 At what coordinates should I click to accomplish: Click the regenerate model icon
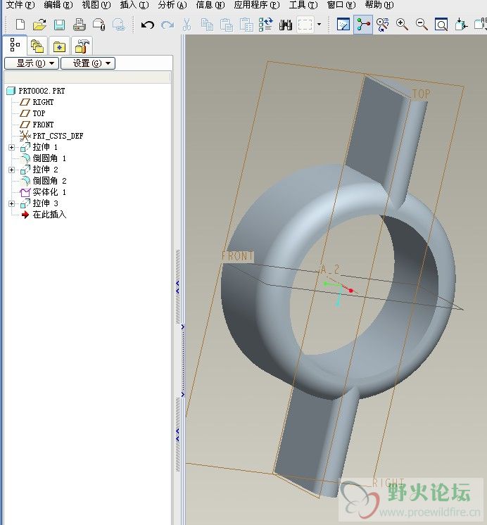click(266, 25)
